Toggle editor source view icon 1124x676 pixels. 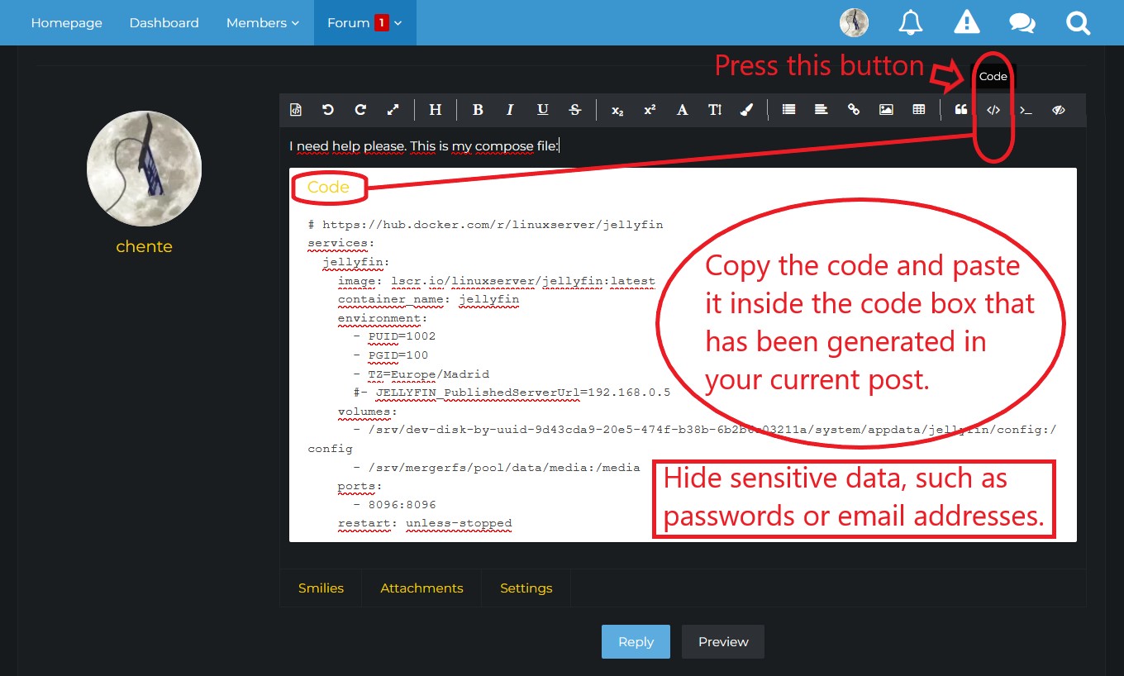point(296,110)
